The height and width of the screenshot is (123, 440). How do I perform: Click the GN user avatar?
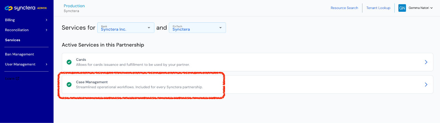coord(402,8)
